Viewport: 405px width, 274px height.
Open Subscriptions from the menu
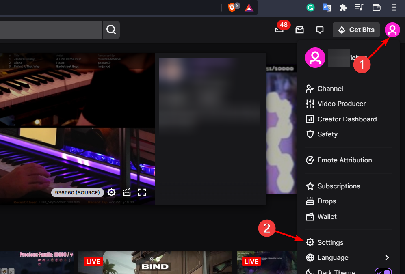click(349, 186)
